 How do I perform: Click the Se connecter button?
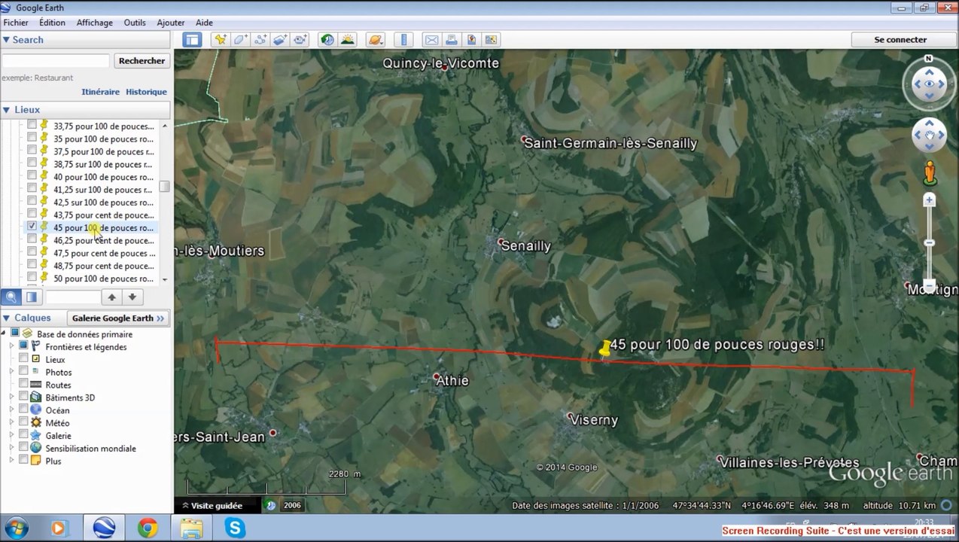(900, 40)
